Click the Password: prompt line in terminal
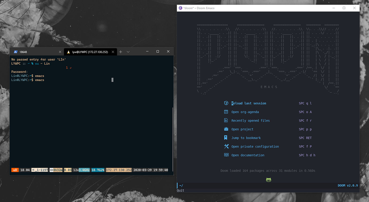Image resolution: width=369 pixels, height=202 pixels. point(20,72)
